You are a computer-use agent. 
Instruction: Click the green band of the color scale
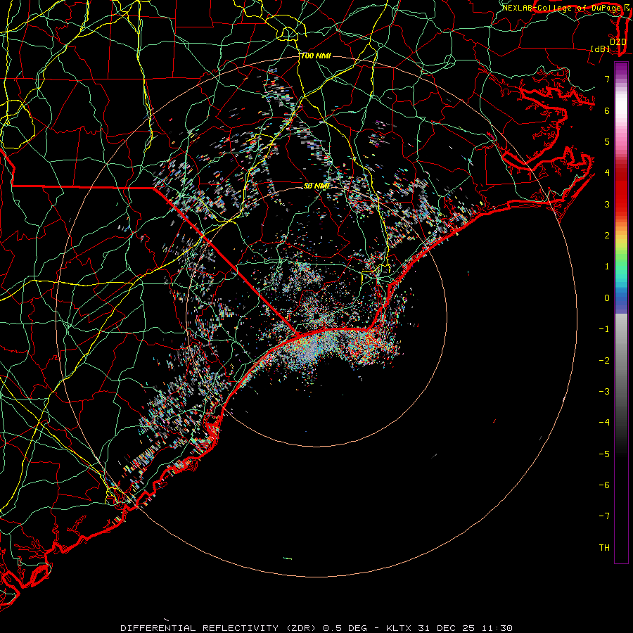[621, 260]
